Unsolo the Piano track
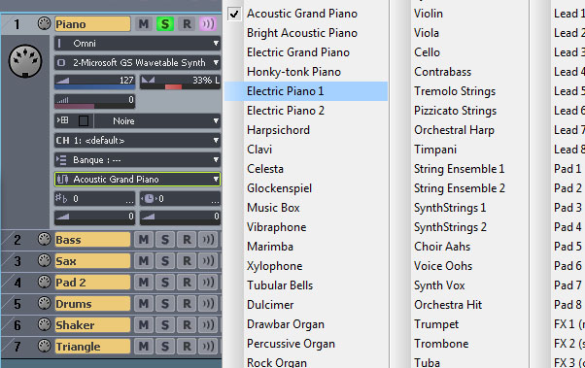The height and width of the screenshot is (368, 585). pos(165,24)
